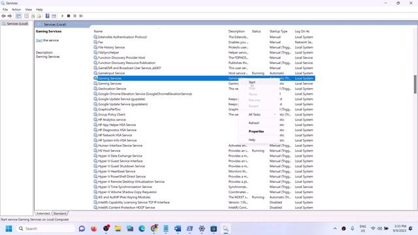Select the Group Policy Client row
This screenshot has height=235, width=418.
(x=204, y=115)
